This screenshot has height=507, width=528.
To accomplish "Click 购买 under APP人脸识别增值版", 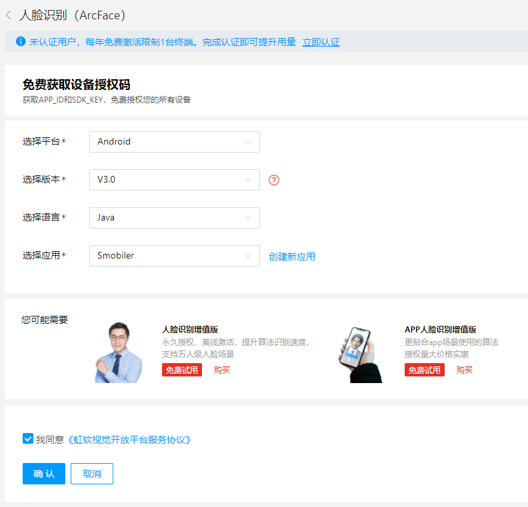I will coord(465,370).
